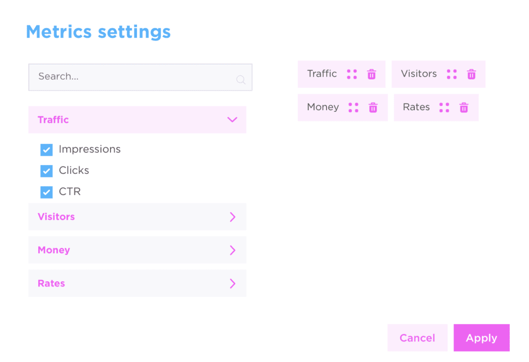Select the Clicks label text
The width and height of the screenshot is (529, 362).
(x=74, y=170)
